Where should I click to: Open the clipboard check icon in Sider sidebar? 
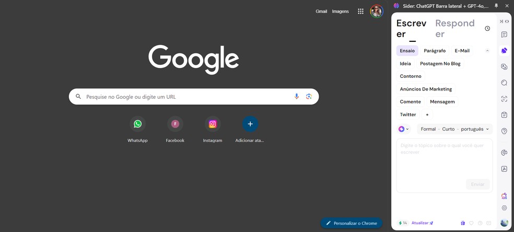click(504, 114)
